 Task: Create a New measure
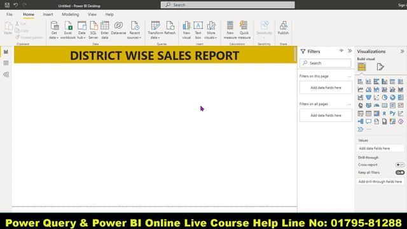tap(230, 30)
